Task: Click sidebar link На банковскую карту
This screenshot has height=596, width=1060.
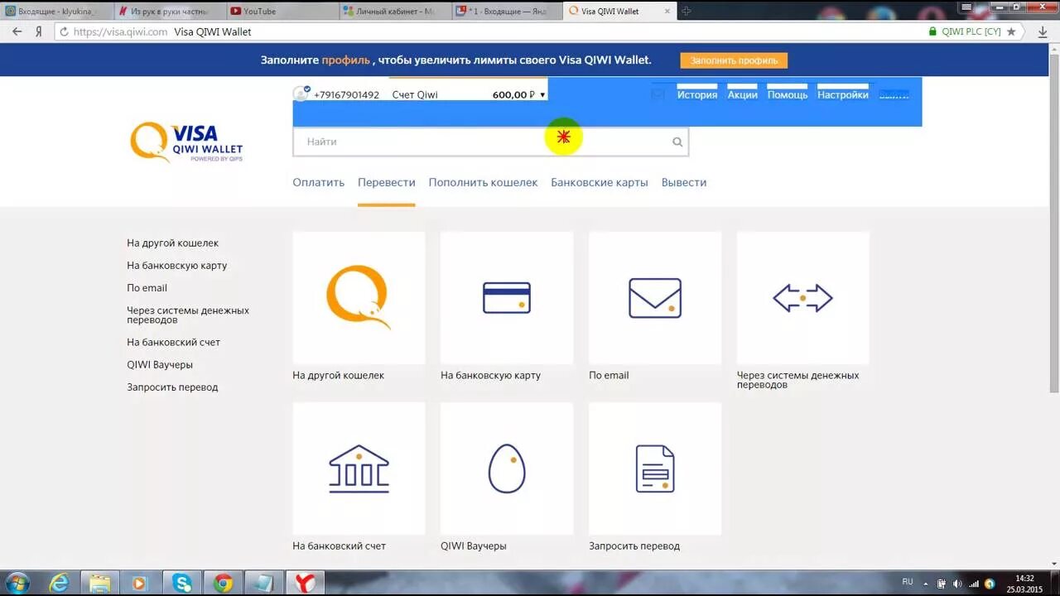Action: [177, 266]
